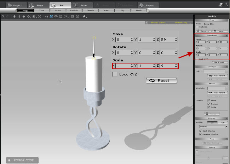The width and height of the screenshot is (230, 164).
Task: Click the Link input field
Action: (x=214, y=71)
